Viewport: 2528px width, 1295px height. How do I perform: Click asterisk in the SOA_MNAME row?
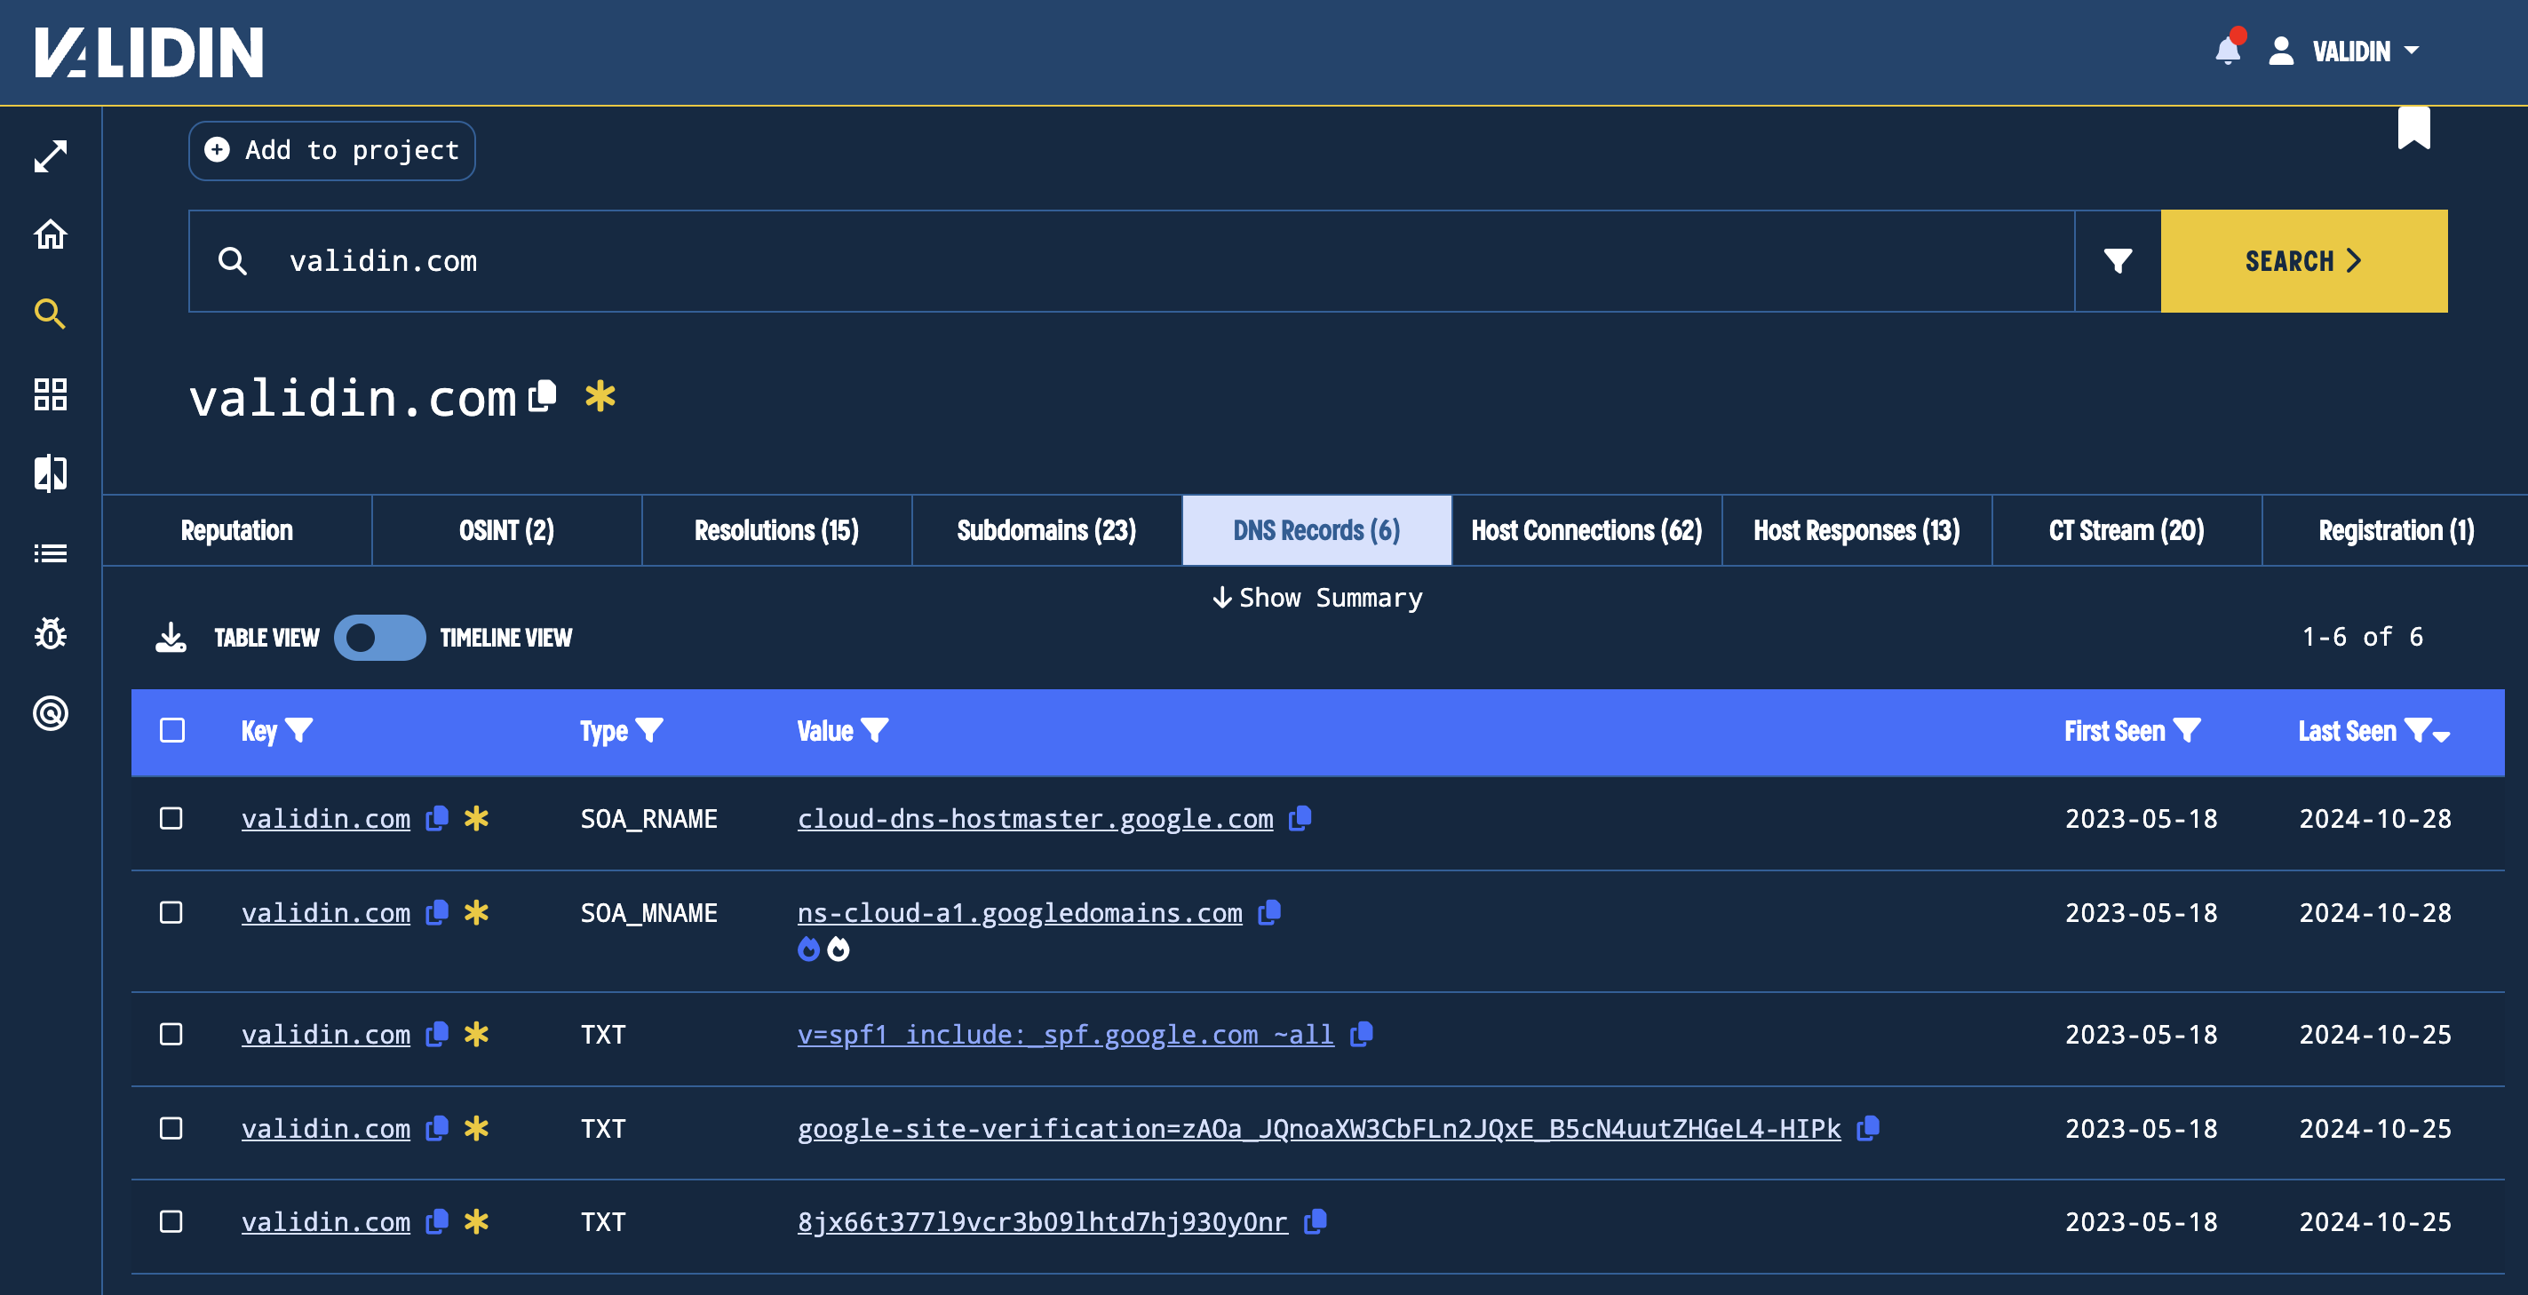pyautogui.click(x=476, y=912)
